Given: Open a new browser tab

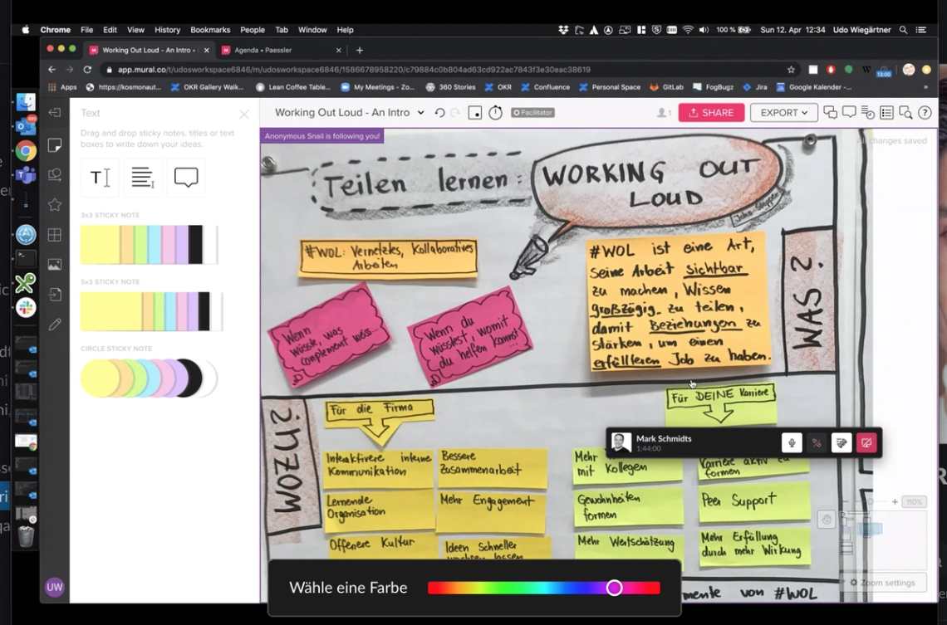Looking at the screenshot, I should coord(360,50).
